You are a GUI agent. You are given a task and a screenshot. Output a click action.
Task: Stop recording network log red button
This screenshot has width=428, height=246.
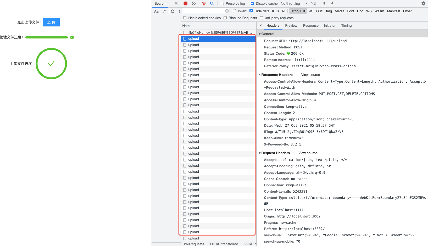(x=185, y=3)
